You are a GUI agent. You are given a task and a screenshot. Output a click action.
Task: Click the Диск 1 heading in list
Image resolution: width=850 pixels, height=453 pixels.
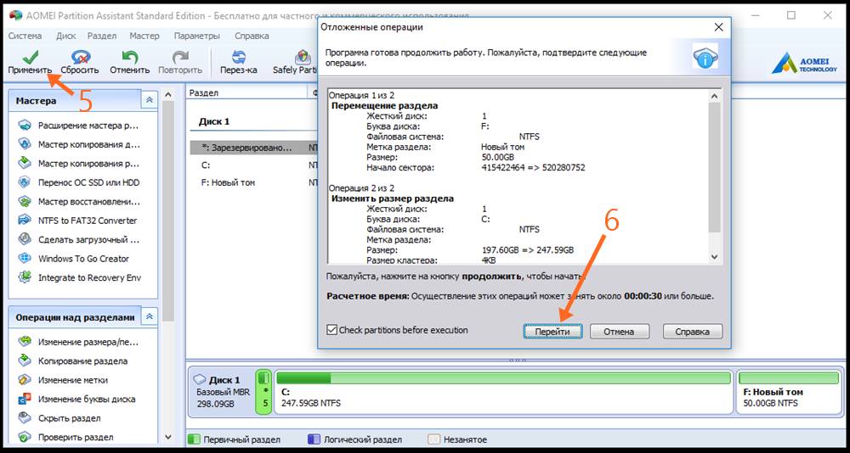[214, 122]
